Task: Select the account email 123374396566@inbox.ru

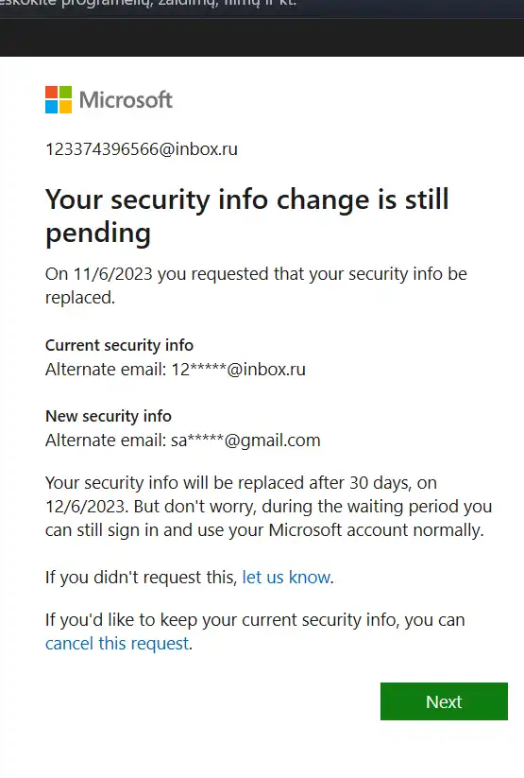Action: pyautogui.click(x=142, y=148)
